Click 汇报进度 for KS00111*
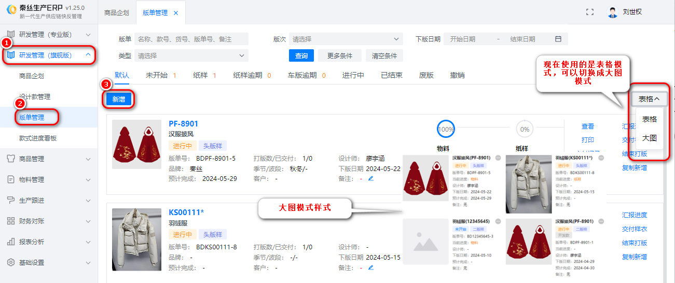This screenshot has width=675, height=283. 635,215
